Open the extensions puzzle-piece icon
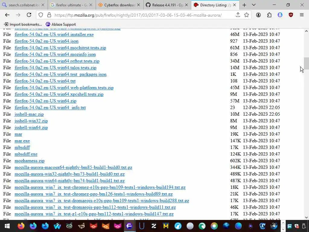309x232 pixels. point(269,15)
